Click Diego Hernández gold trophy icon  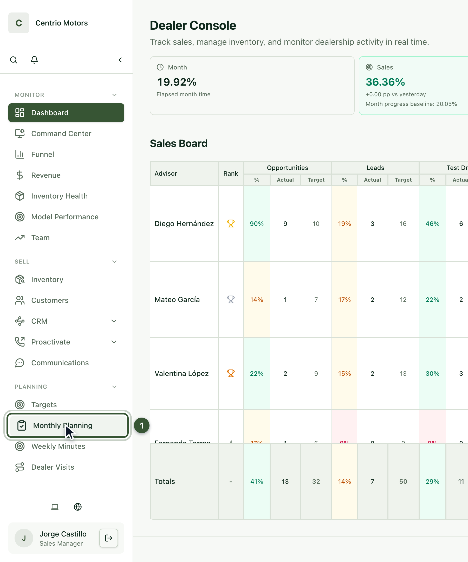click(231, 223)
